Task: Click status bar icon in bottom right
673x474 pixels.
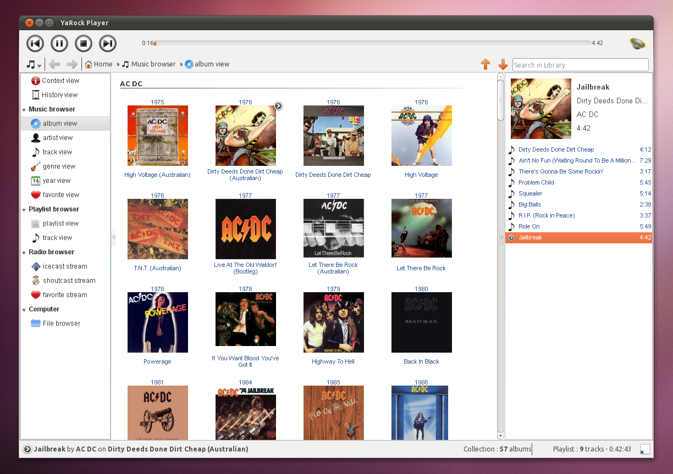Action: pos(645,450)
